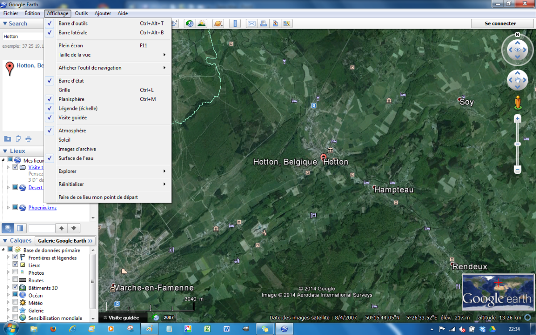Viewport: 536px width, 335px height.
Task: Click the places opacity panel icon
Action: [20, 228]
